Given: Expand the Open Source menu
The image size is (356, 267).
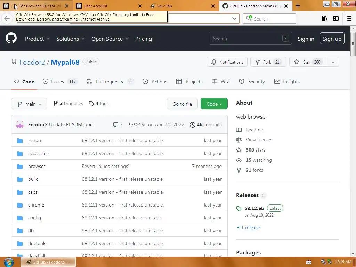Looking at the screenshot, I should 110,39.
